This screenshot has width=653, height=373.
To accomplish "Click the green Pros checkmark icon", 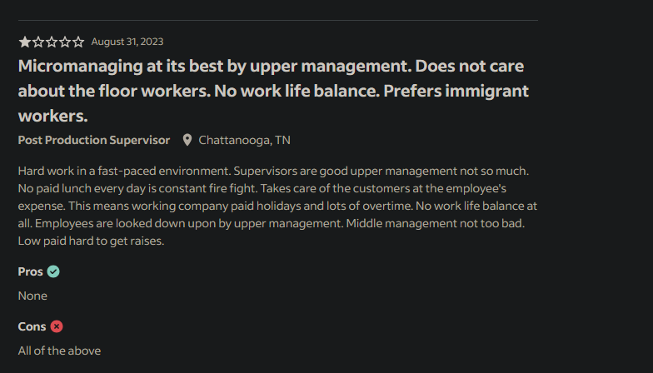I will [x=53, y=271].
